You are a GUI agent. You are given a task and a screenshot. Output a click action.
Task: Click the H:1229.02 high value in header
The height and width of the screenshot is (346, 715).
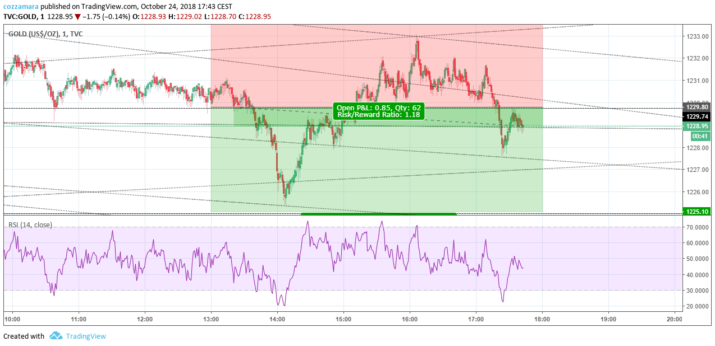(x=185, y=16)
